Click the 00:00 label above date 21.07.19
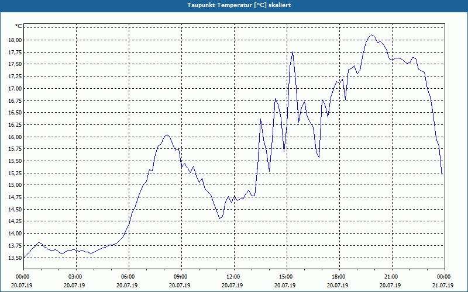468x292 pixels. click(445, 277)
